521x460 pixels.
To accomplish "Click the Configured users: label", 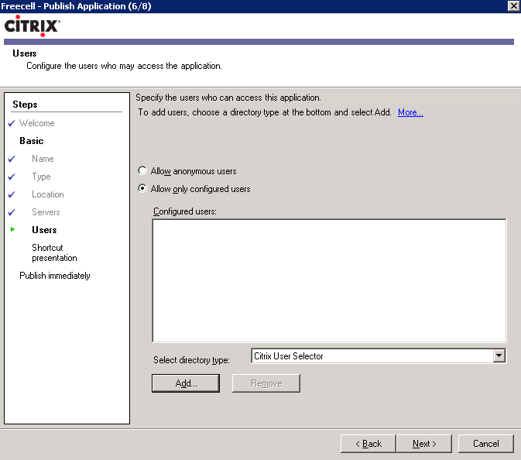I will 185,211.
